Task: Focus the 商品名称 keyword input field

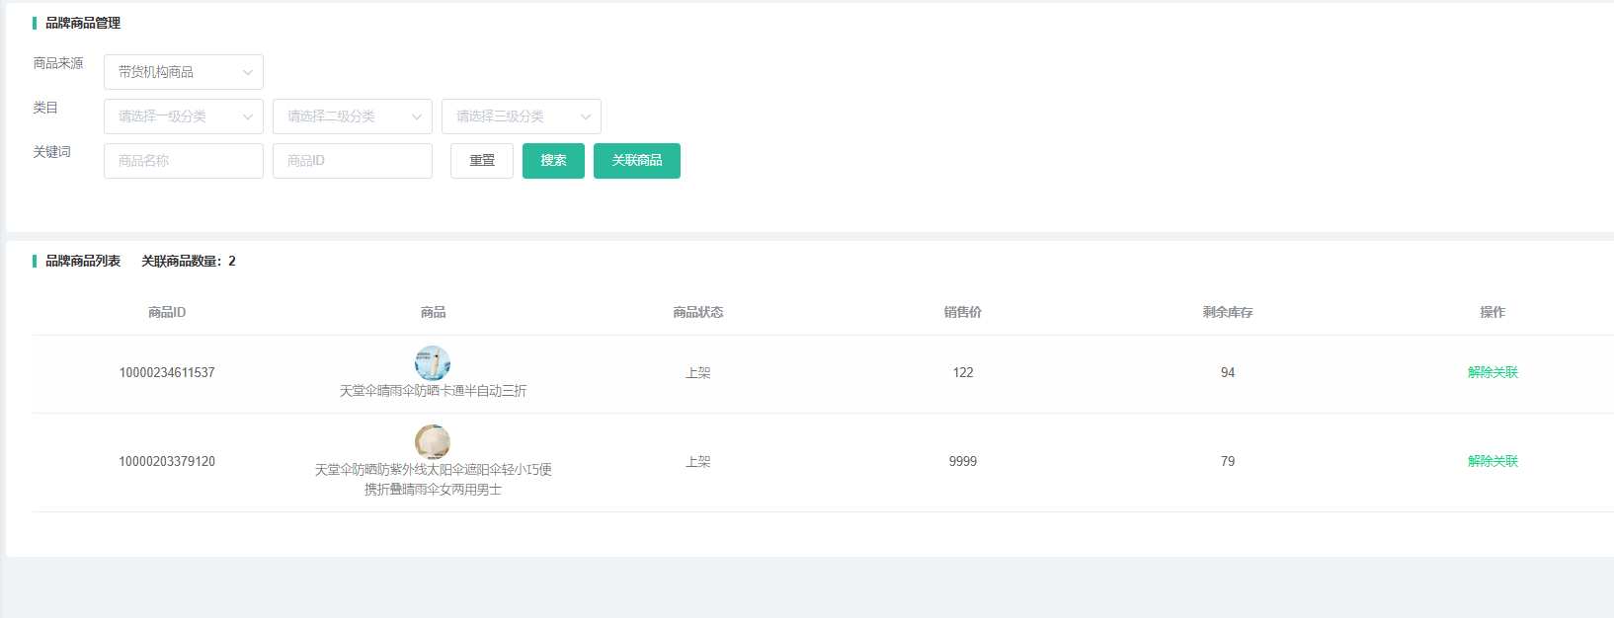Action: tap(184, 161)
